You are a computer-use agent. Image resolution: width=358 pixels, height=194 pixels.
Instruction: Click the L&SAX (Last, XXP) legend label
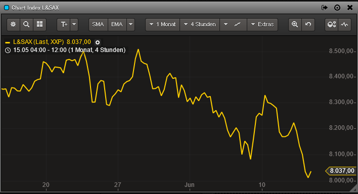(38, 42)
